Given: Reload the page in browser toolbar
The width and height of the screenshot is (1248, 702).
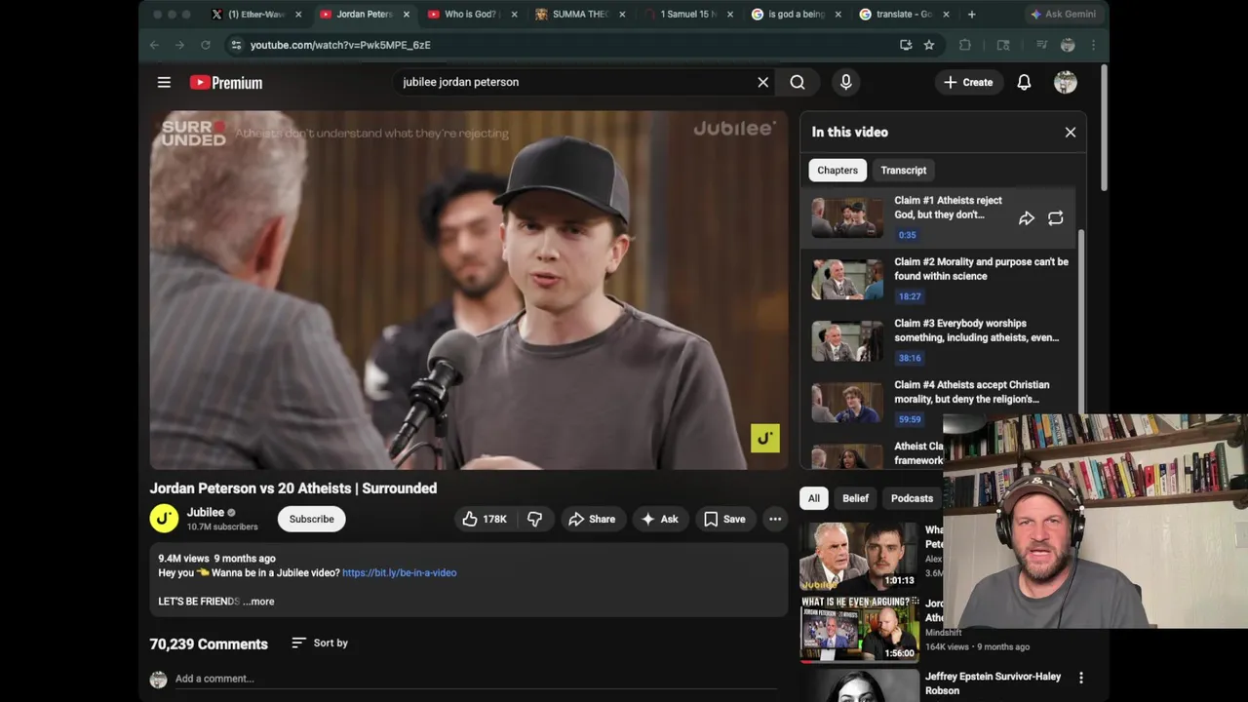Looking at the screenshot, I should 206,45.
